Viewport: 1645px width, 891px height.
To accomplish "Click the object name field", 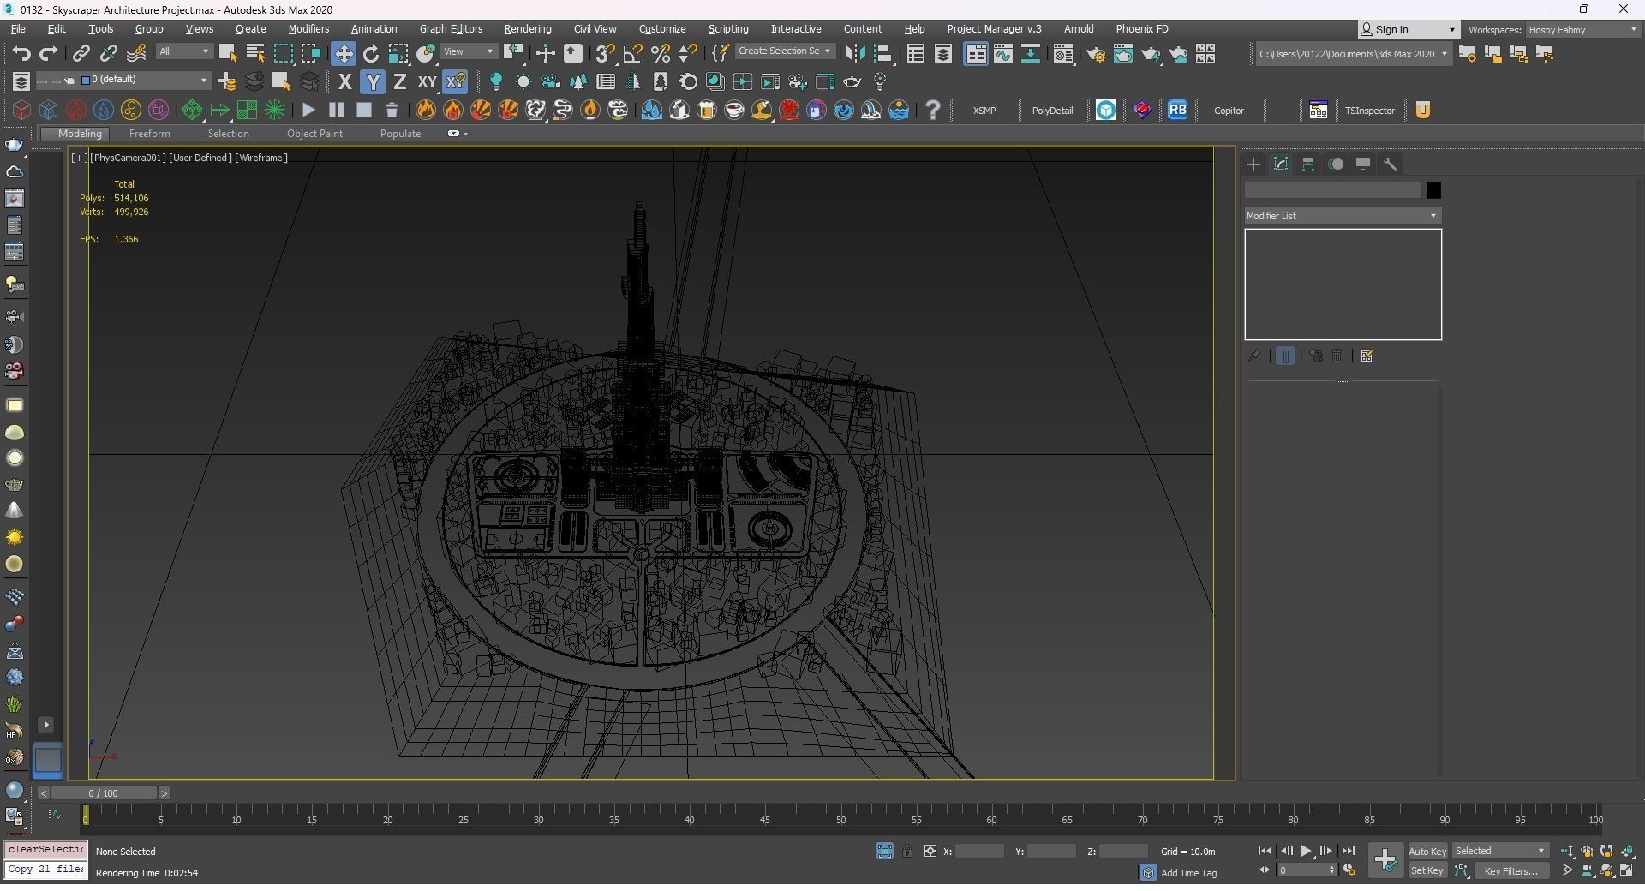I will (x=1333, y=191).
